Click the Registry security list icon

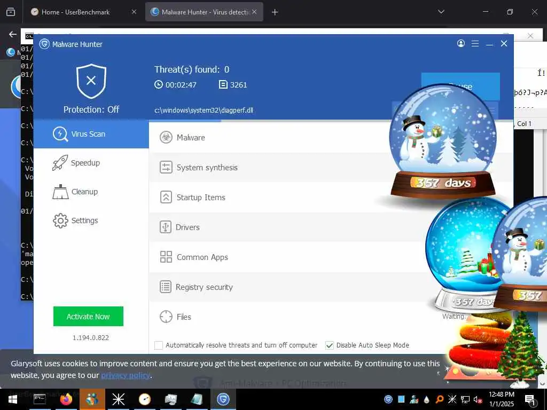coord(166,287)
